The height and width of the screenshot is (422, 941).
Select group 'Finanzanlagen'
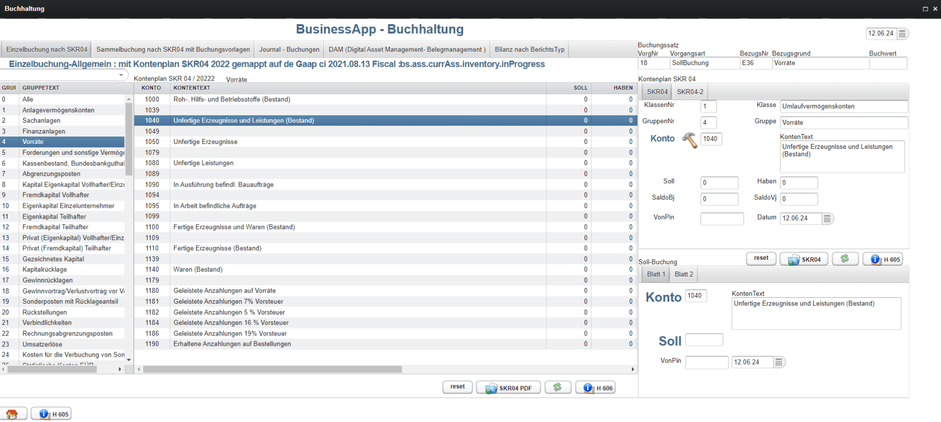click(x=62, y=132)
